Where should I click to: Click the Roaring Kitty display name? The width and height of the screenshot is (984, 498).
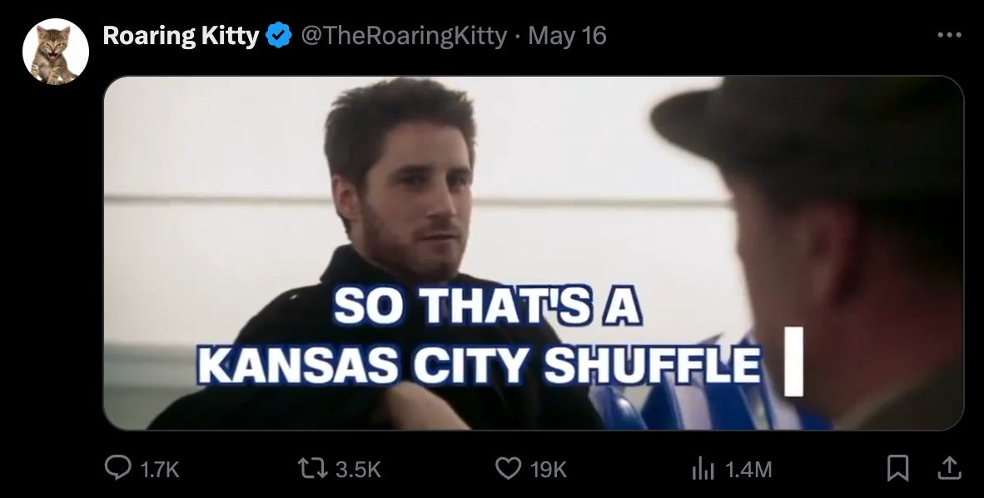[x=181, y=36]
